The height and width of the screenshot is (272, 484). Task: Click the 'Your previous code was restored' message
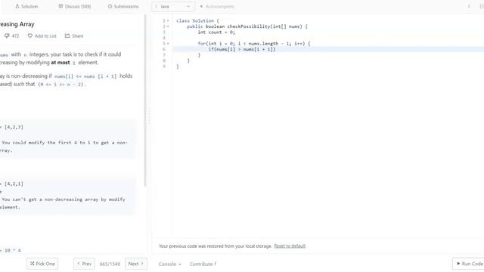tap(215, 246)
